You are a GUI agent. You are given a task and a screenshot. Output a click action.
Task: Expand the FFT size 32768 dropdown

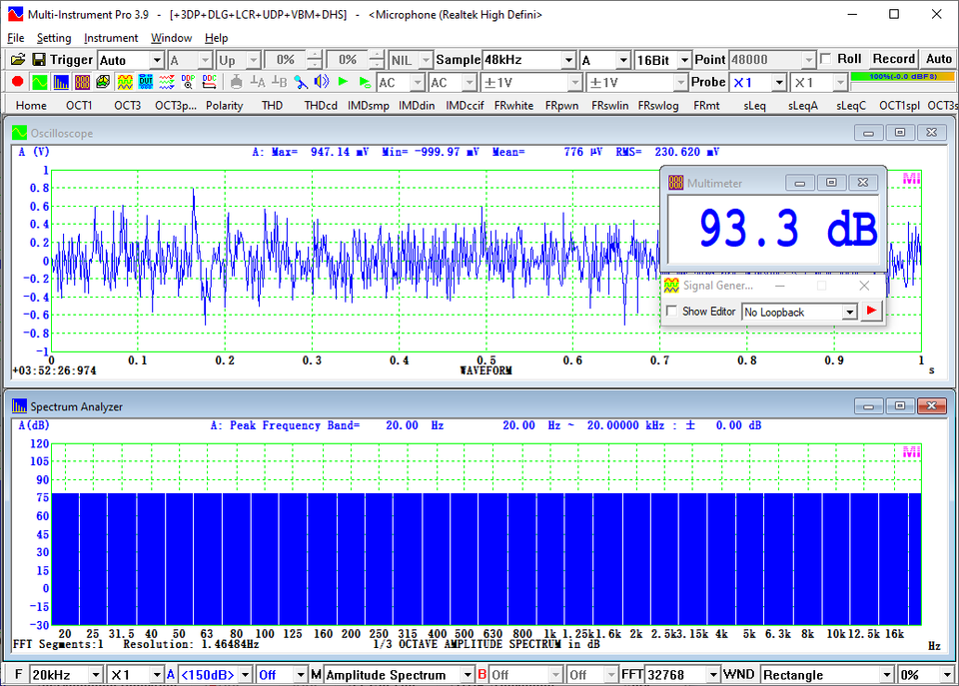coord(715,674)
